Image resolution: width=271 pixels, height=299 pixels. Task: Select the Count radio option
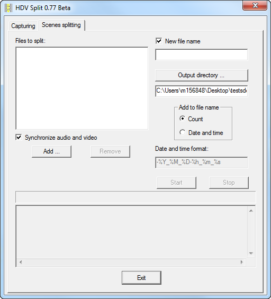click(182, 119)
